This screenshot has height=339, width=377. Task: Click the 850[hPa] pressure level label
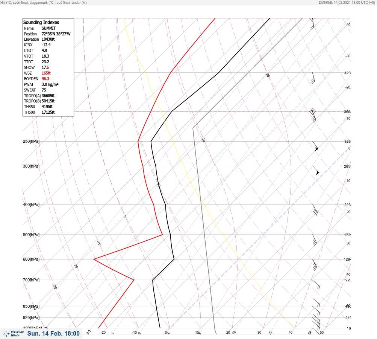click(x=31, y=306)
